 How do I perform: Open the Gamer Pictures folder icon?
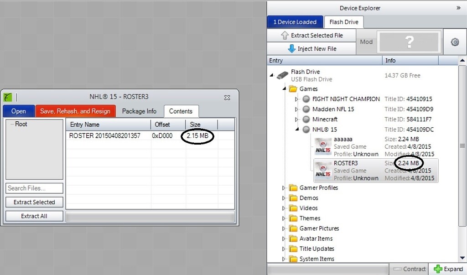pos(293,228)
